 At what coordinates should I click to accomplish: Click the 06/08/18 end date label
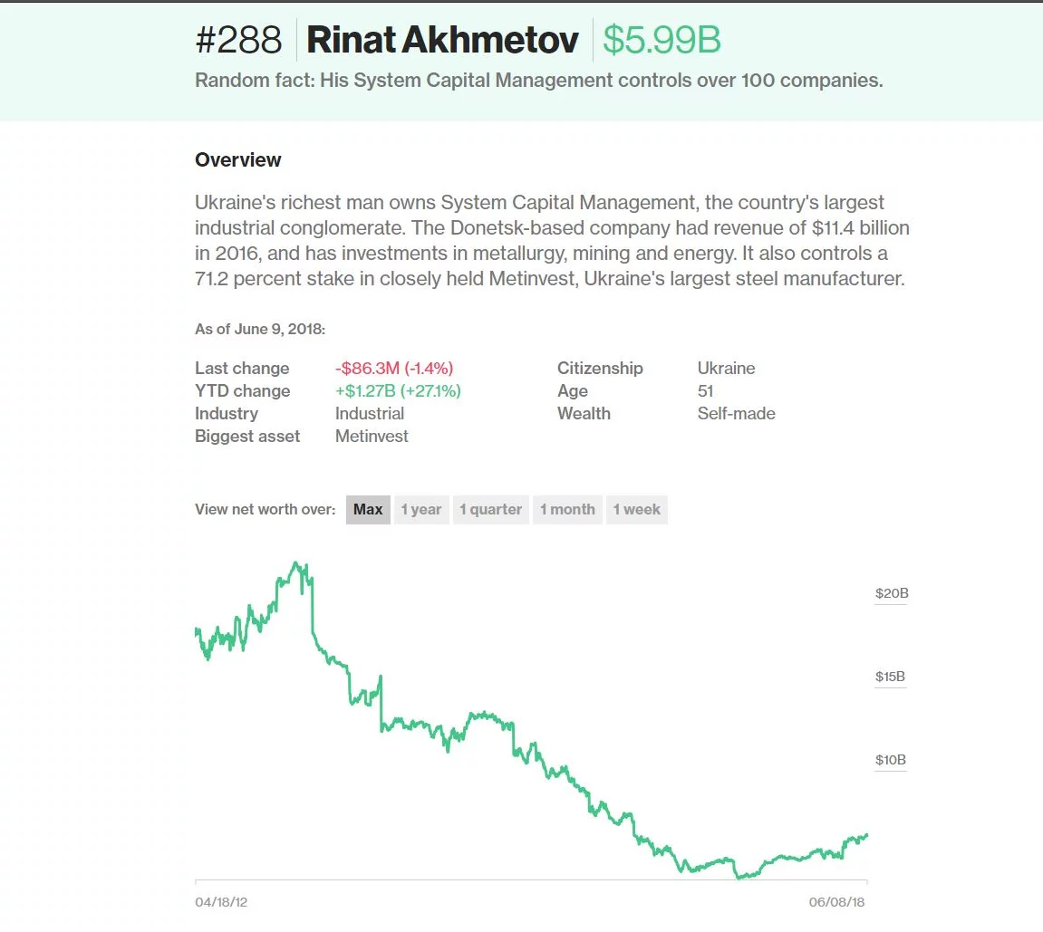click(x=836, y=902)
